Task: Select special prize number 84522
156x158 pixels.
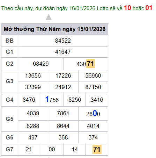Action: click(63, 41)
